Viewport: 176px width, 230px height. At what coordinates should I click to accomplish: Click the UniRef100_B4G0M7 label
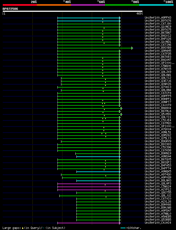[158, 60]
